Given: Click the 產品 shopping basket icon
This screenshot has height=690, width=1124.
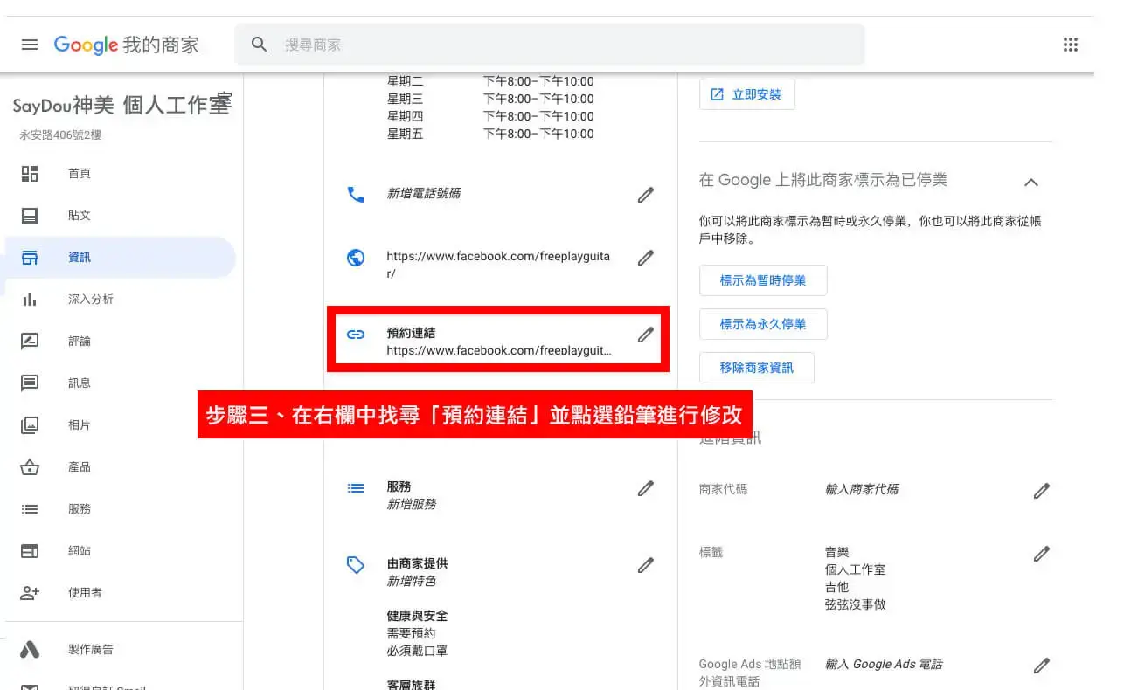Looking at the screenshot, I should (x=30, y=466).
